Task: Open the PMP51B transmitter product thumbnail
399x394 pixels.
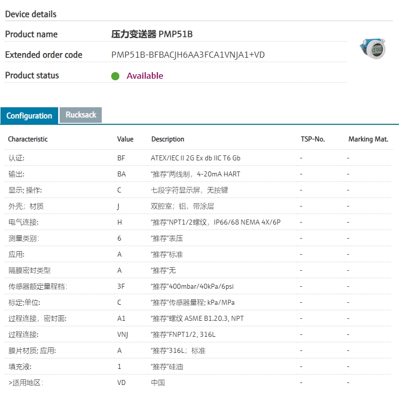Action: [x=372, y=49]
